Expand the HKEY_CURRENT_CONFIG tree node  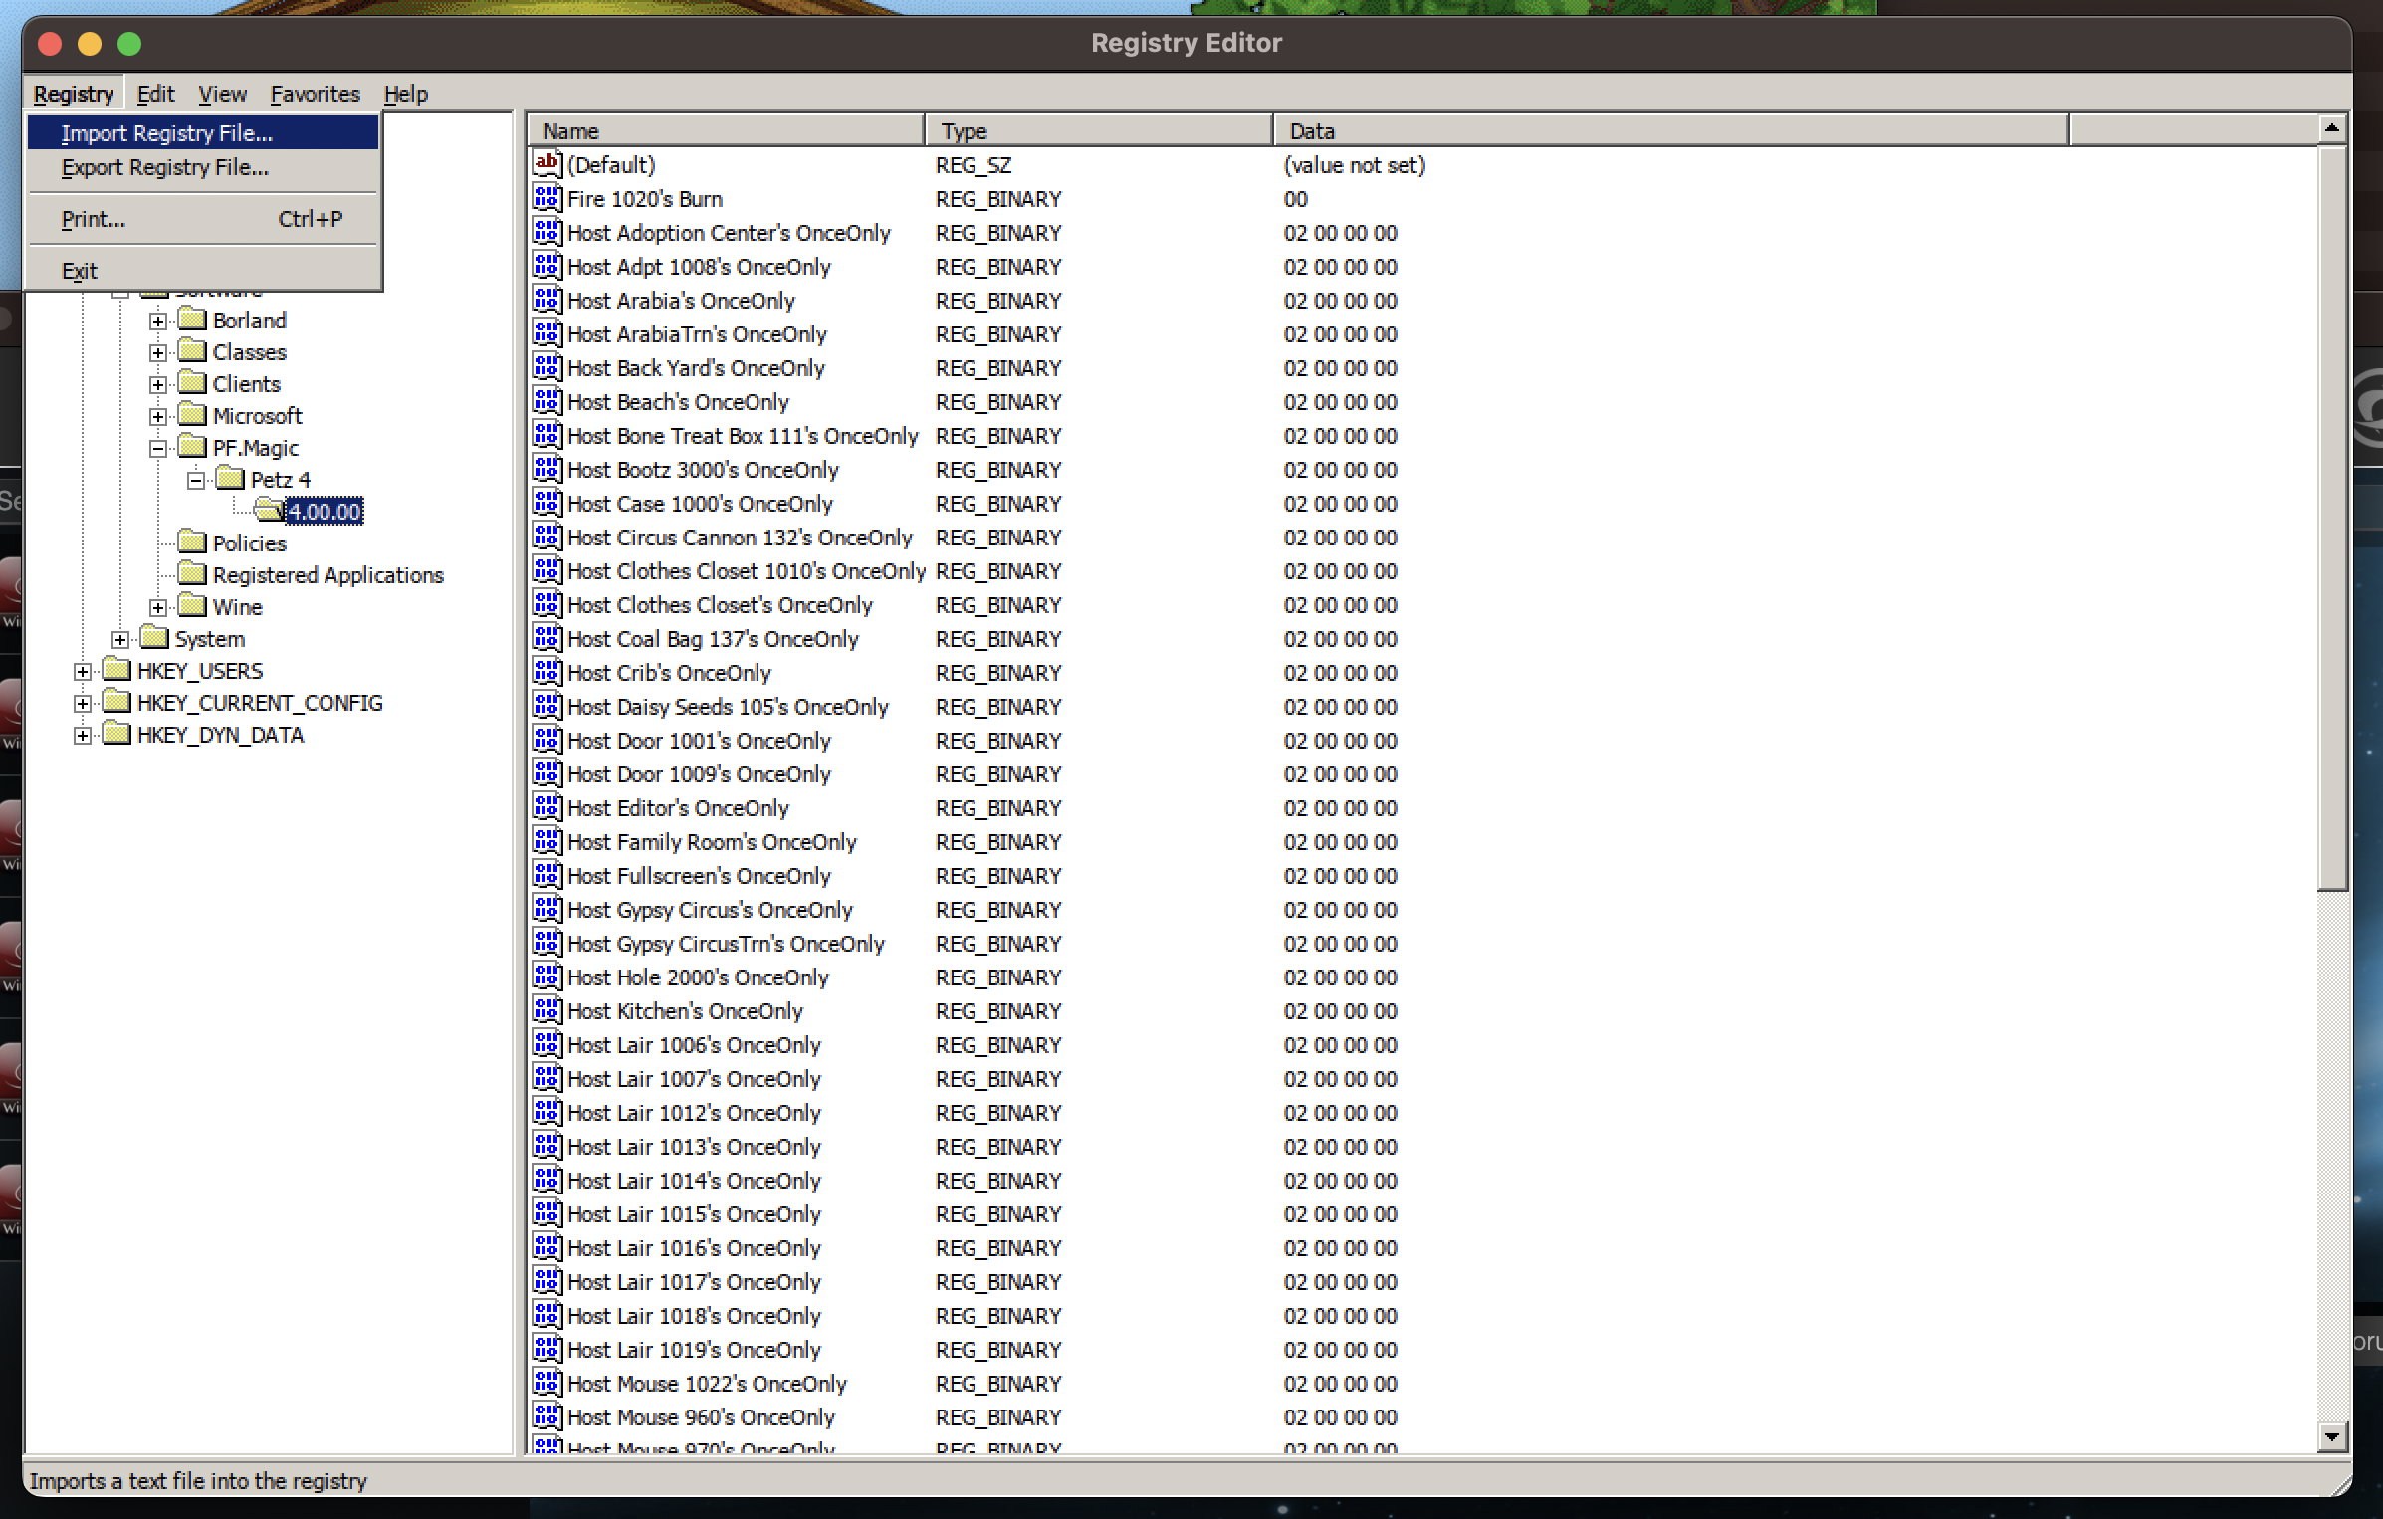pos(82,703)
